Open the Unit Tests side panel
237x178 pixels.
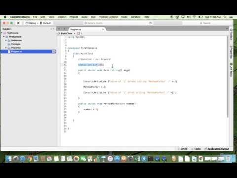click(x=231, y=69)
